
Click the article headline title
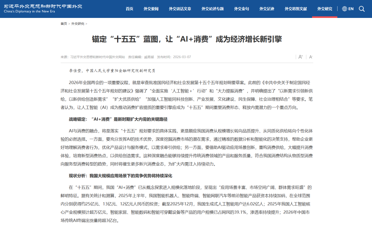coord(187,39)
